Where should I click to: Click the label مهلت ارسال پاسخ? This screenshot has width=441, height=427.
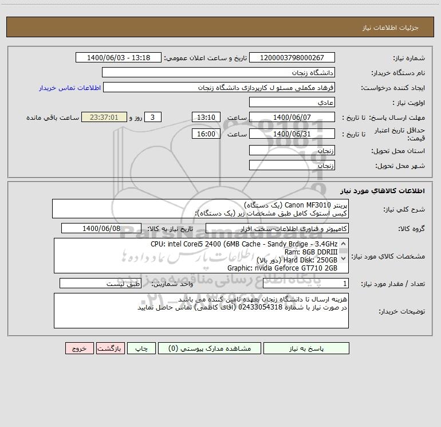point(397,117)
